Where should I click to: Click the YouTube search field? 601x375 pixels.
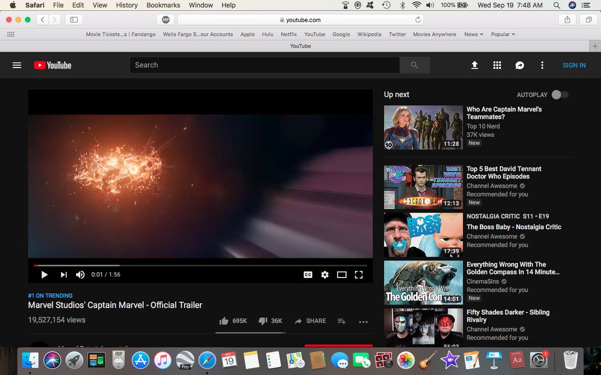coord(264,65)
